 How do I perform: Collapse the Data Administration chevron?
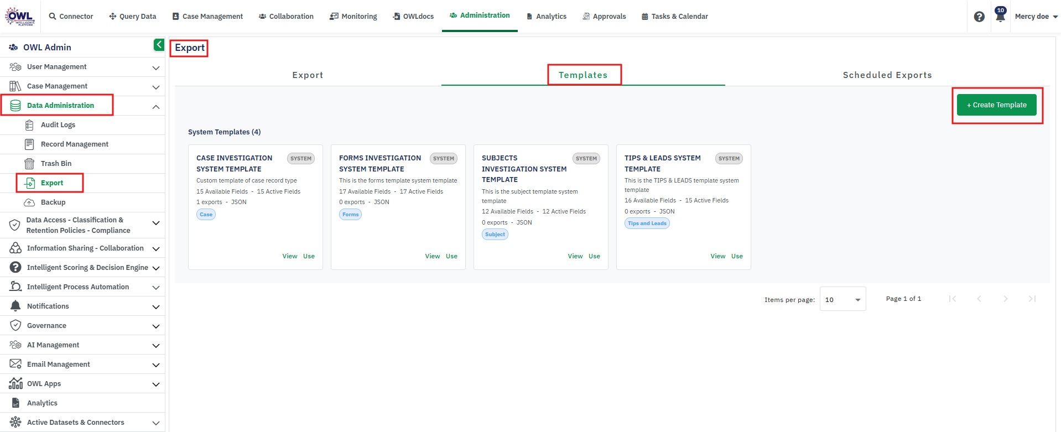pos(156,106)
